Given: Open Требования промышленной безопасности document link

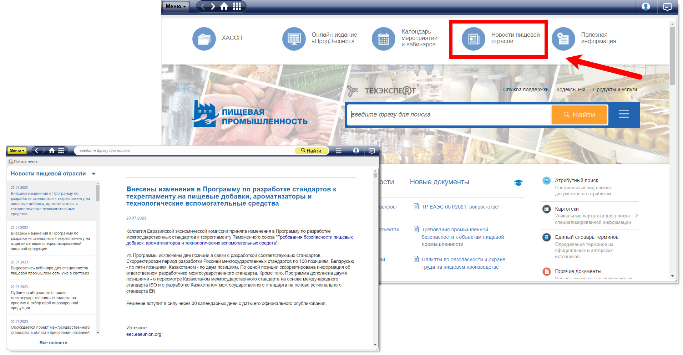Looking at the screenshot, I should coord(462,237).
